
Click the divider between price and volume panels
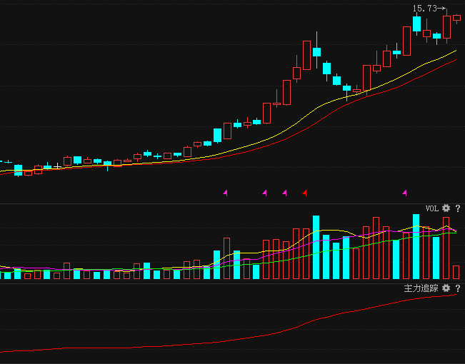click(x=232, y=203)
